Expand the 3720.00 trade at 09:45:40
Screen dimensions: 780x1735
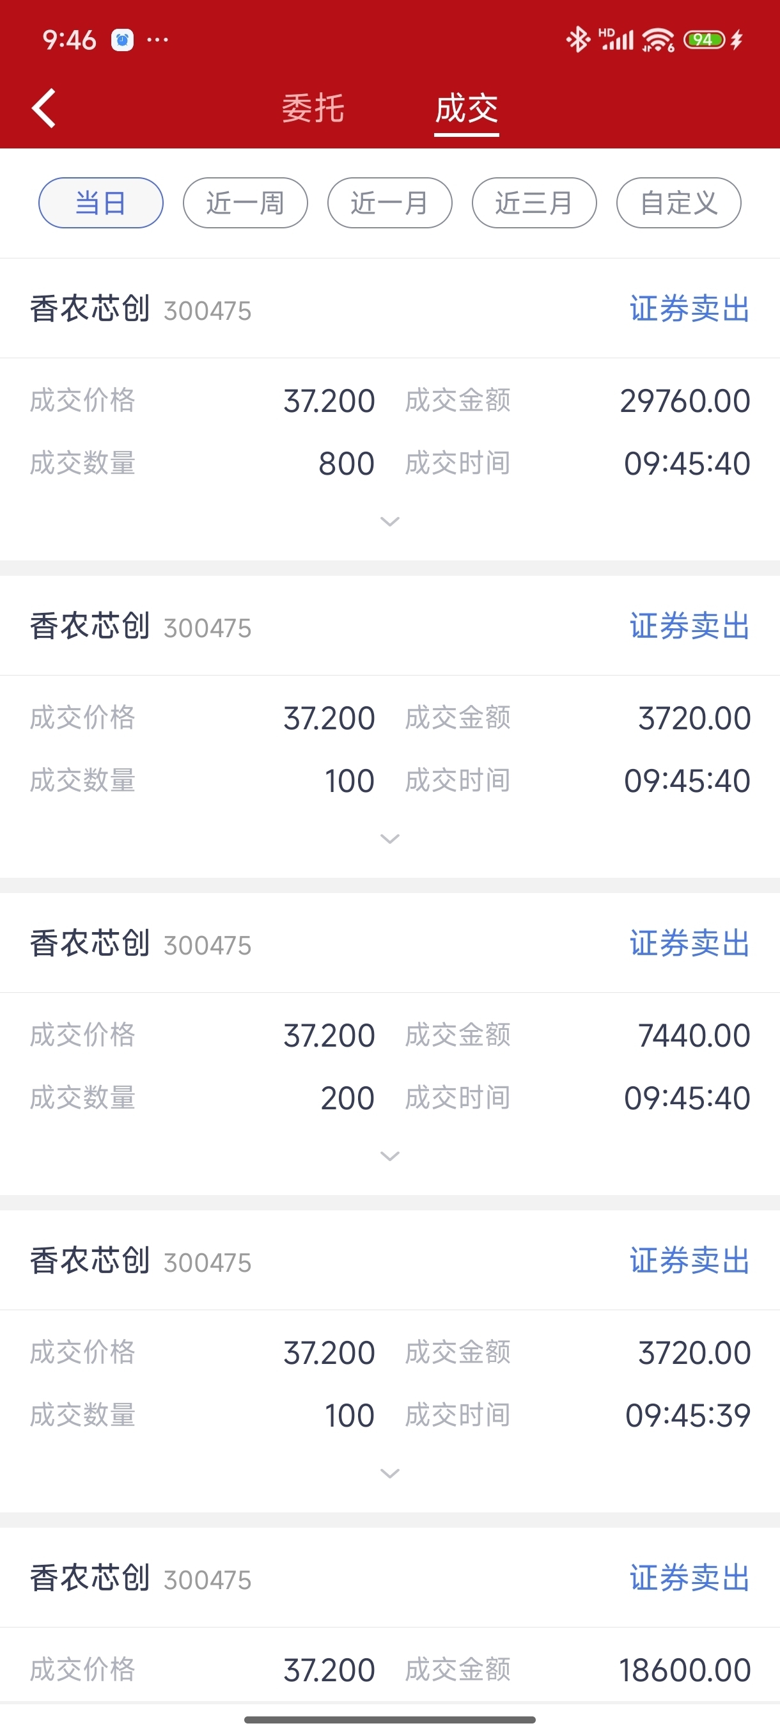coord(389,839)
